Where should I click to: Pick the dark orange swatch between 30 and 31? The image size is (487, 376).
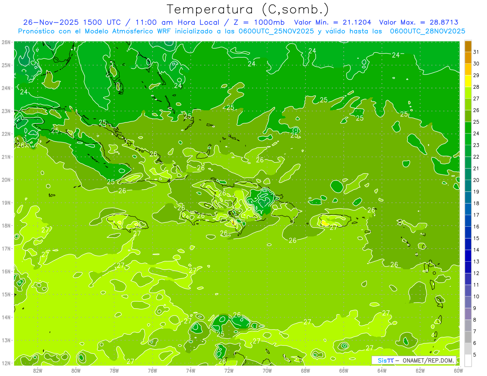[x=468, y=58]
